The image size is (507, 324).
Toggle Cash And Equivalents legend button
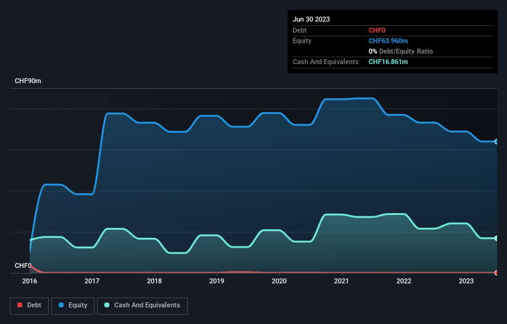pyautogui.click(x=142, y=306)
